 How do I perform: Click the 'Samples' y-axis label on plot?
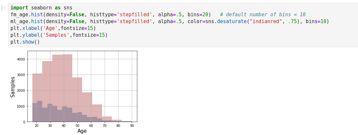[x=13, y=87]
